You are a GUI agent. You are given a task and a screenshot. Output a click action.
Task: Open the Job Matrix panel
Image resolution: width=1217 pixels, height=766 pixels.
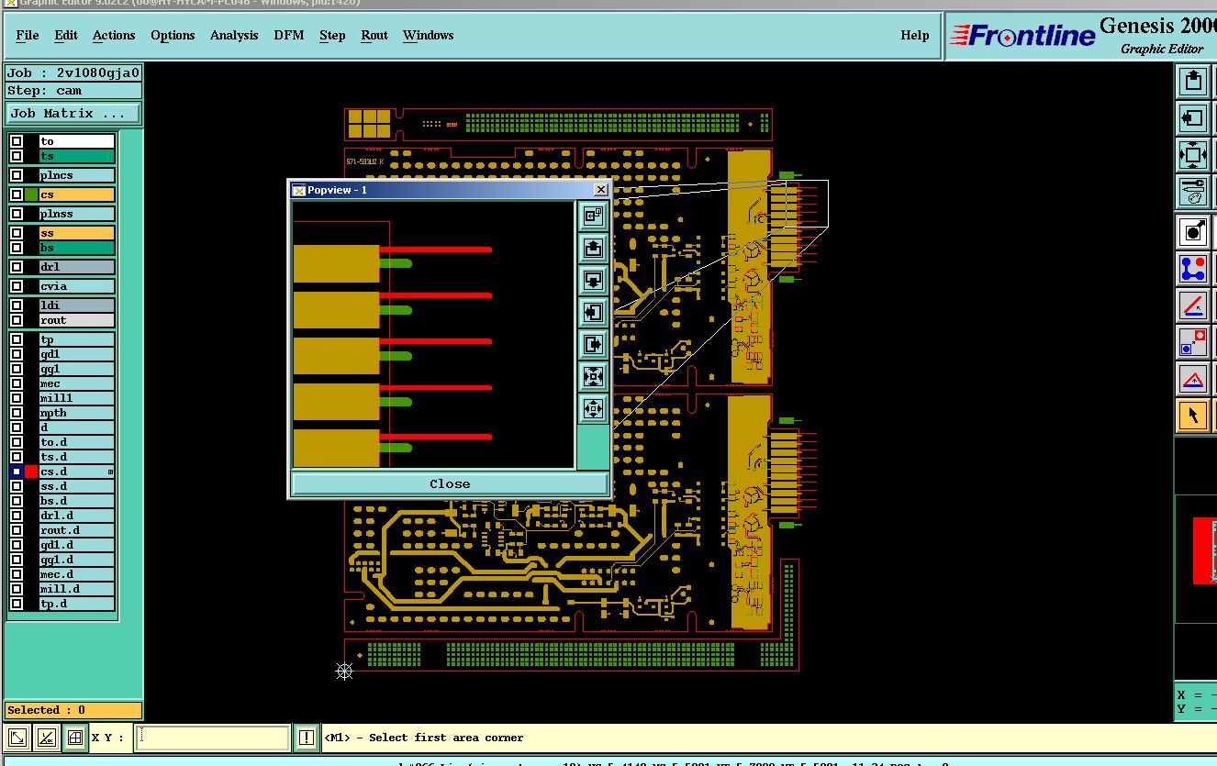[73, 114]
